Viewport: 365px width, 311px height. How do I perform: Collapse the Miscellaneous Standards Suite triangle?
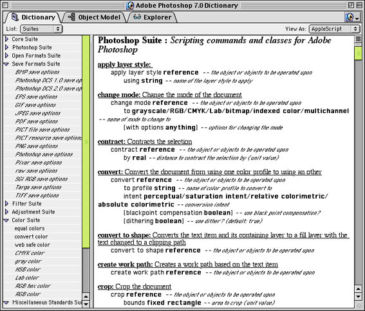[6, 303]
